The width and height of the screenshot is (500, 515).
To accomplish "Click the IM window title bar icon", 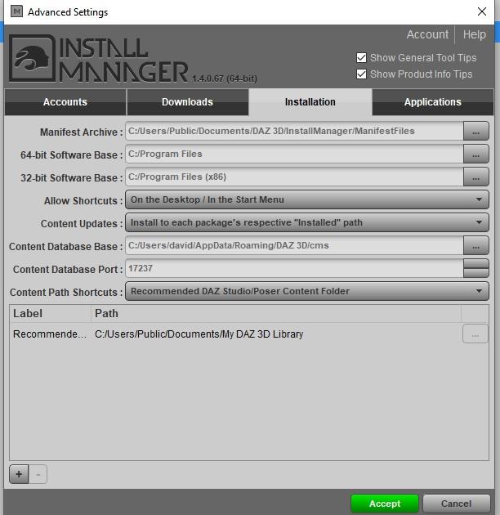I will click(16, 11).
